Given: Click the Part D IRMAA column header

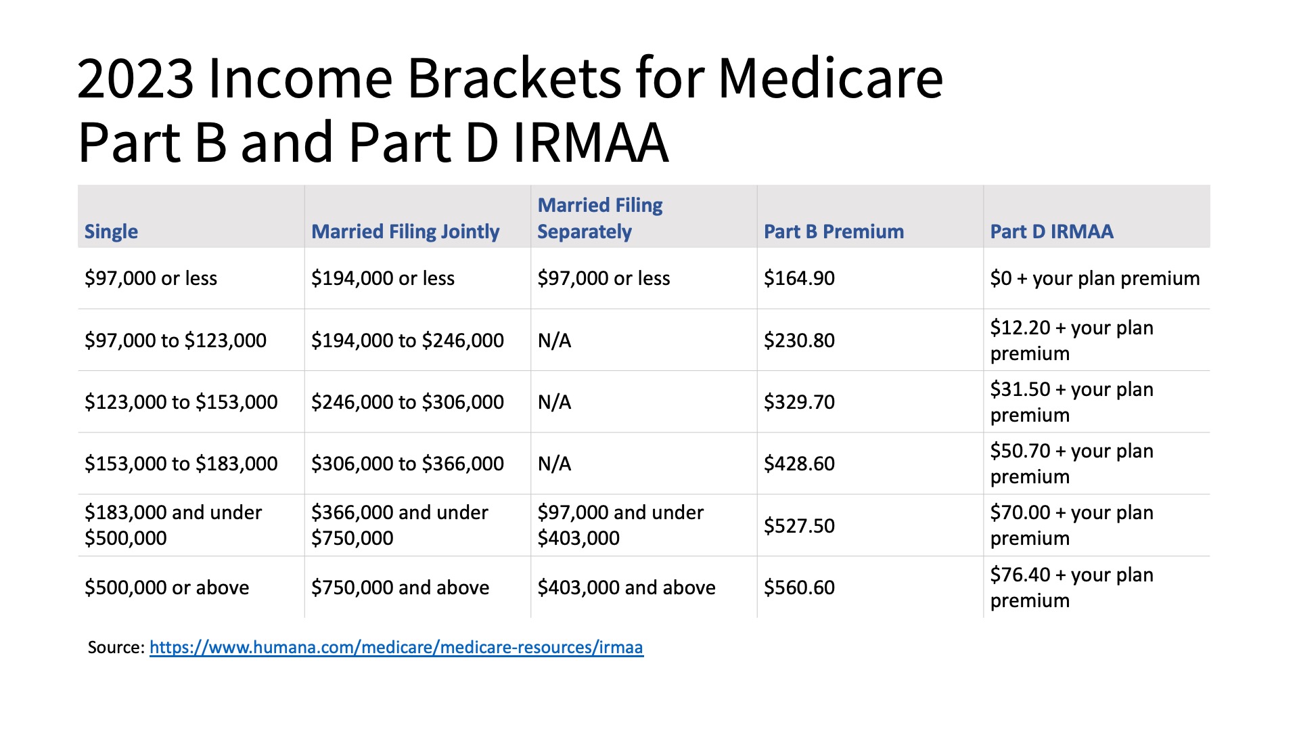Looking at the screenshot, I should 1051,231.
